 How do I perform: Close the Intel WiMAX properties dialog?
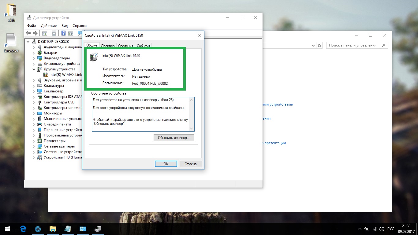(200, 35)
